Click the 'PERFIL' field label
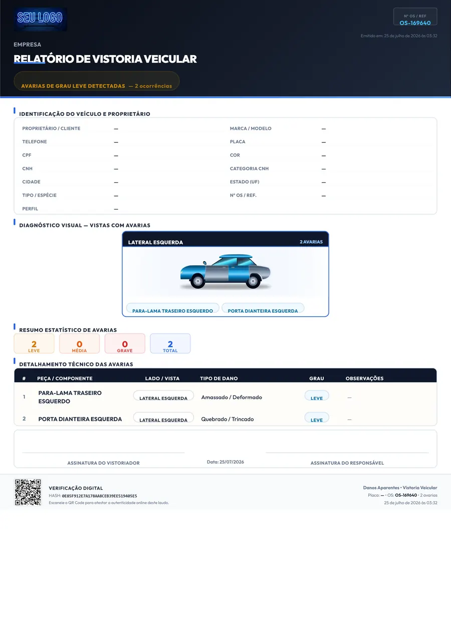This screenshot has height=638, width=451. coord(30,208)
